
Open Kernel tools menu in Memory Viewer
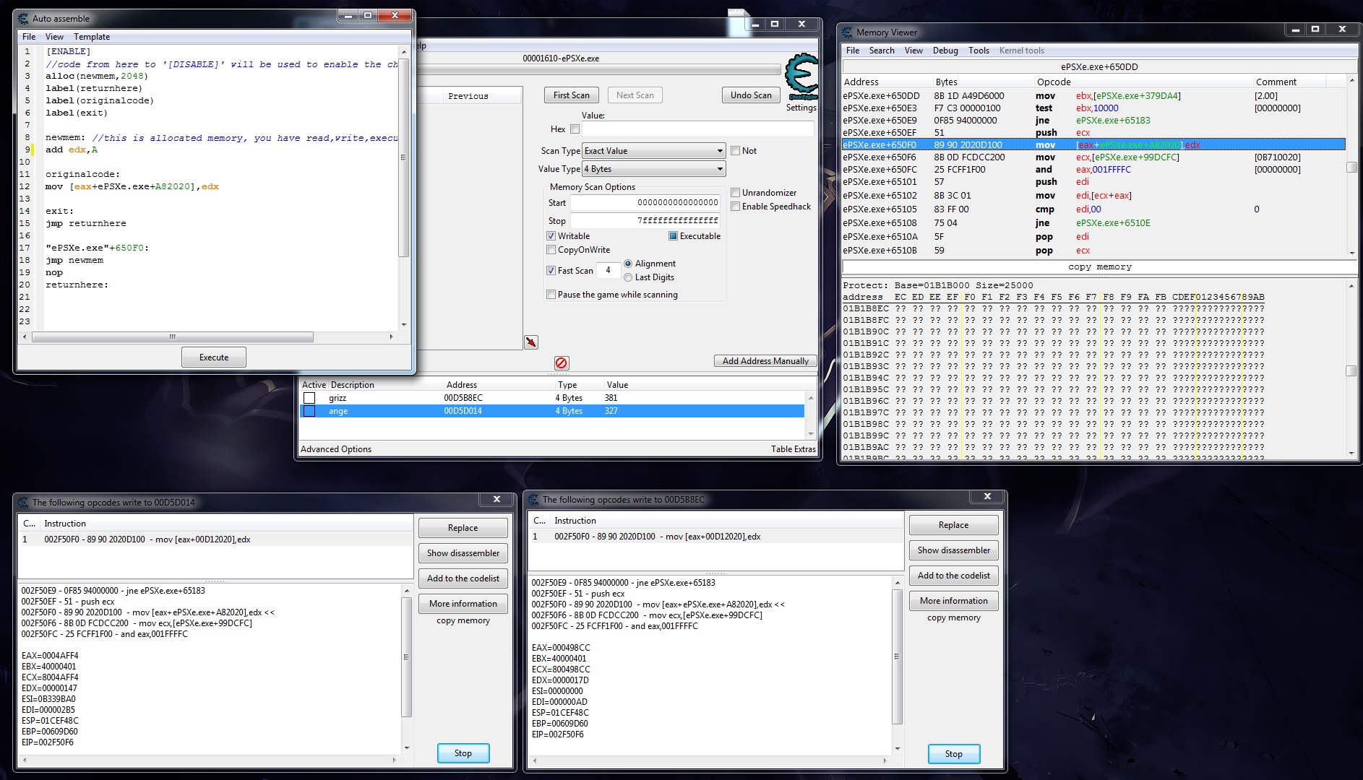(x=1021, y=51)
